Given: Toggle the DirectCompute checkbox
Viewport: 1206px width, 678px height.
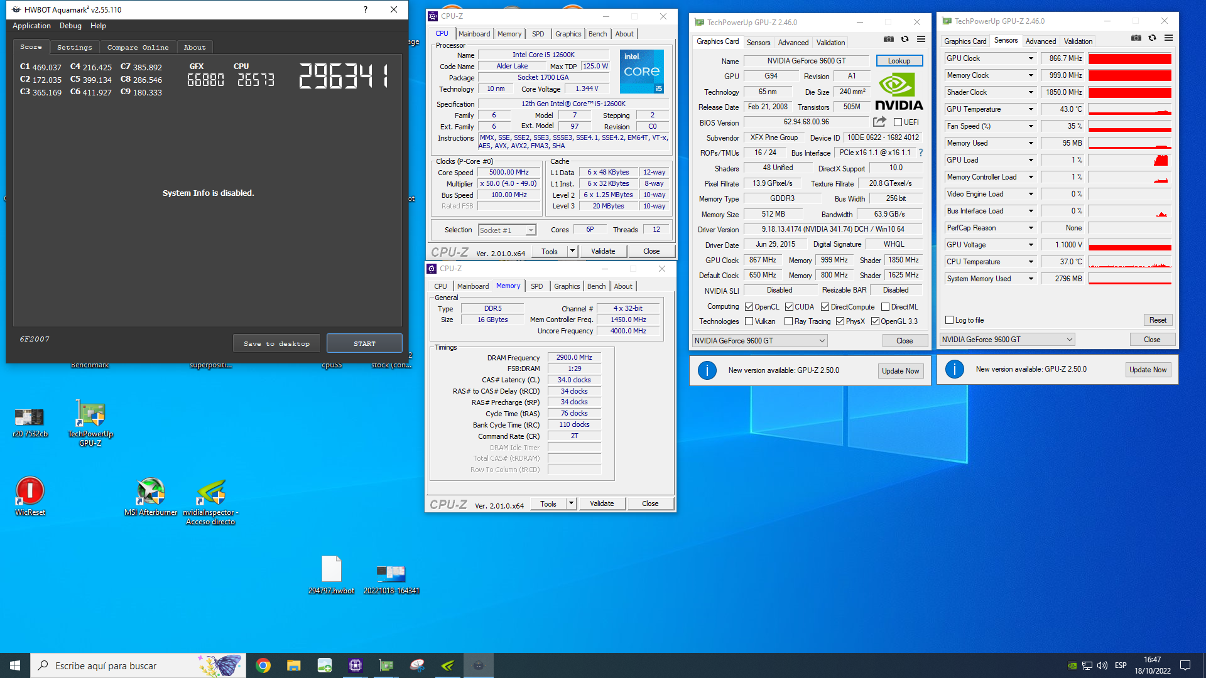Looking at the screenshot, I should 825,307.
